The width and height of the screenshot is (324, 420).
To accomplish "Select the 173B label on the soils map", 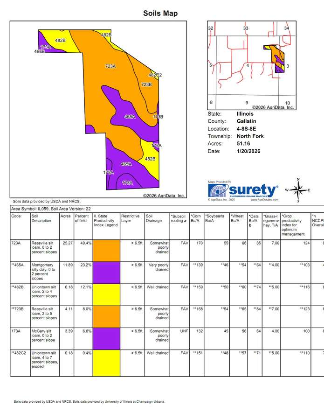I will (158, 117).
